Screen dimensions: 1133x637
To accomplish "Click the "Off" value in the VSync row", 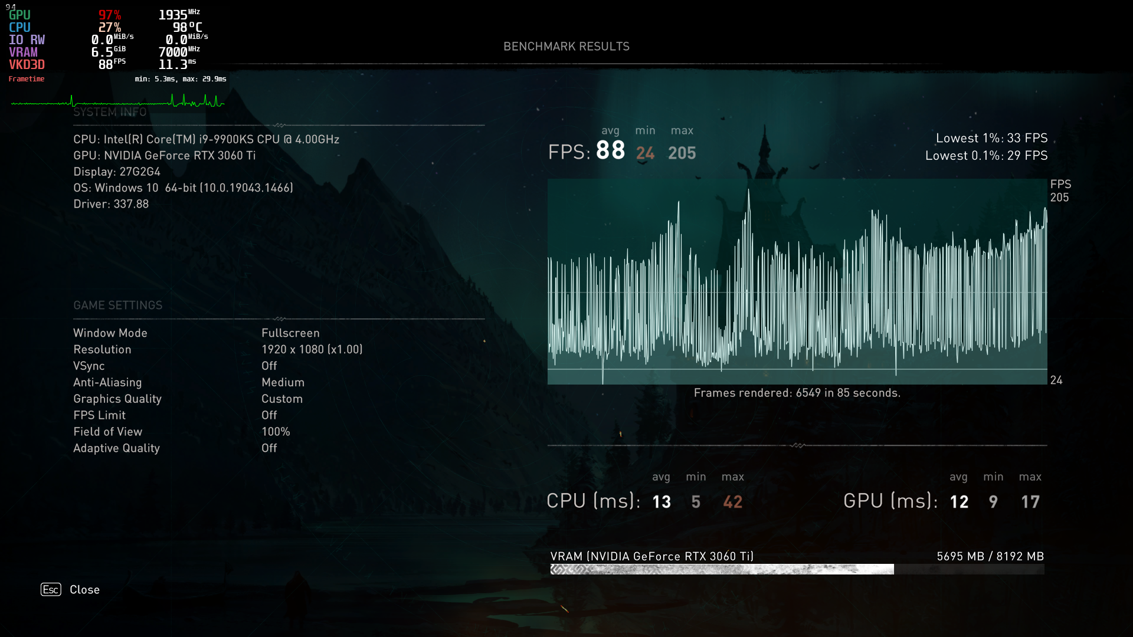I will coord(269,366).
